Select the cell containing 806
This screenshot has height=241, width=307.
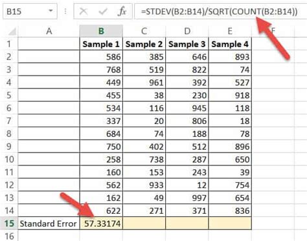187,121
